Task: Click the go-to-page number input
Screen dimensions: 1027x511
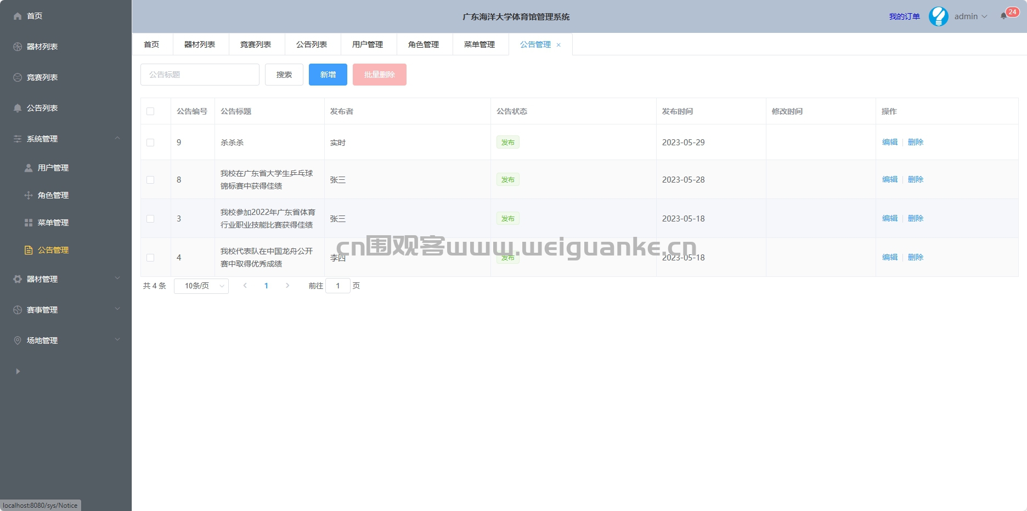Action: tap(338, 286)
